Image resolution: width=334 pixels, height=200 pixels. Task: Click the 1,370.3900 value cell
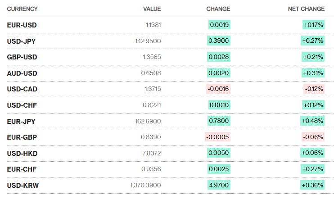click(145, 185)
